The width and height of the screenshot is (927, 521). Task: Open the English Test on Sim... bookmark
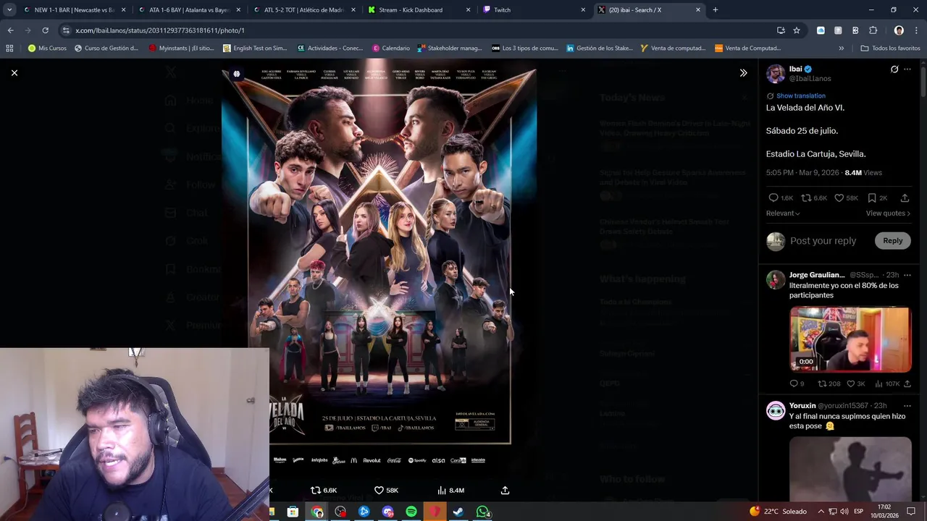[x=255, y=48]
